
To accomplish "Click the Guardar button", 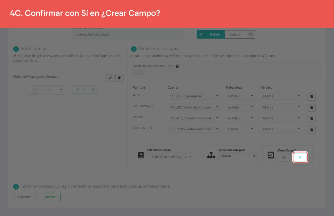I will [50, 197].
